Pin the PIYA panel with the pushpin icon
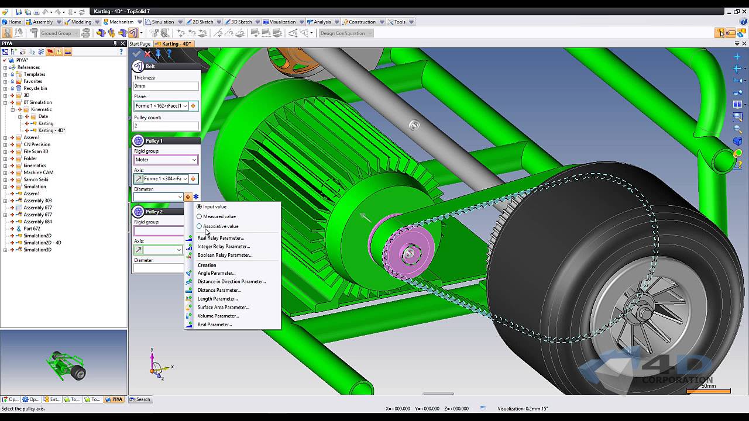Screen dimensions: 749x421 (x=115, y=43)
